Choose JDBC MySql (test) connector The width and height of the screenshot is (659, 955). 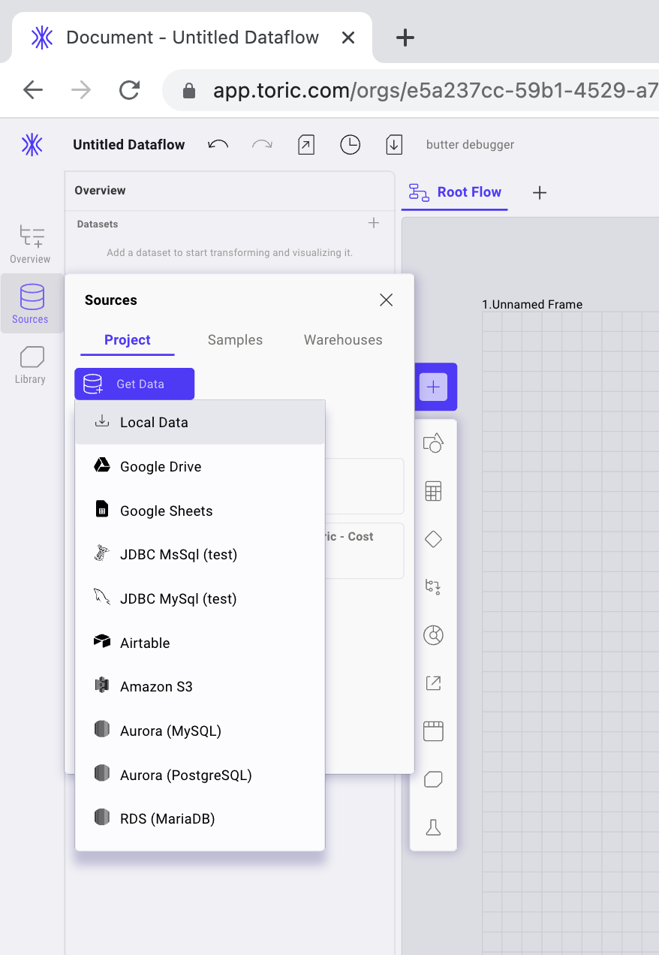click(x=200, y=598)
